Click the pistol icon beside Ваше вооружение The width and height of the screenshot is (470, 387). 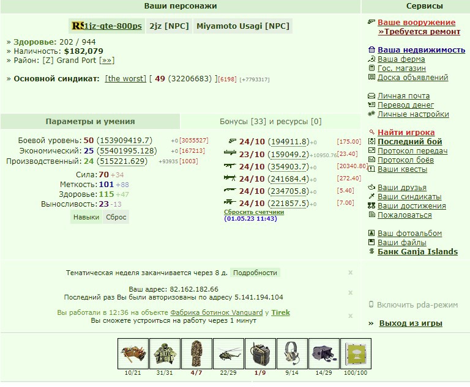click(371, 22)
